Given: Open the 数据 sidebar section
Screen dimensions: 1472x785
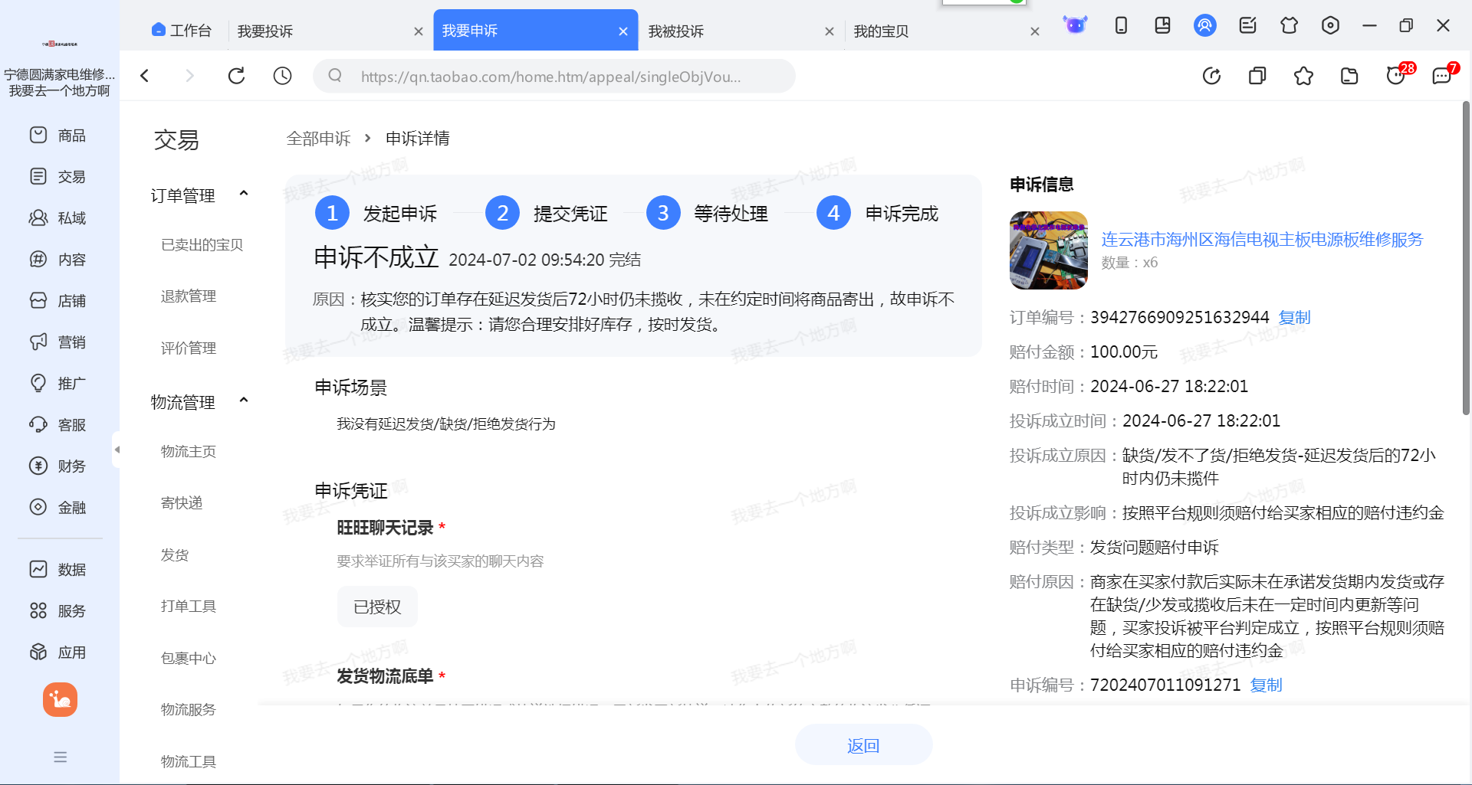Looking at the screenshot, I should pos(58,570).
